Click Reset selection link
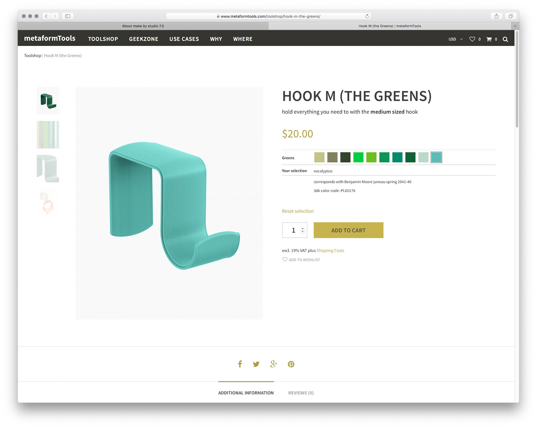 (298, 211)
